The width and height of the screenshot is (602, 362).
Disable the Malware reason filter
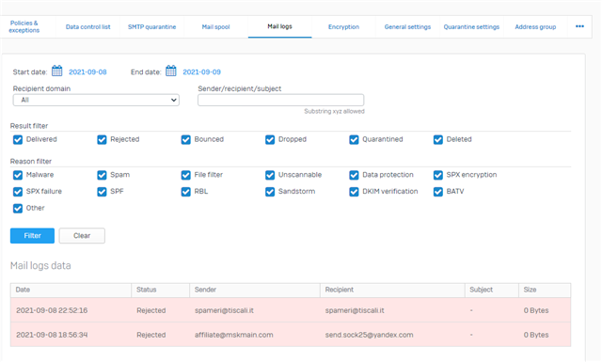pos(18,175)
